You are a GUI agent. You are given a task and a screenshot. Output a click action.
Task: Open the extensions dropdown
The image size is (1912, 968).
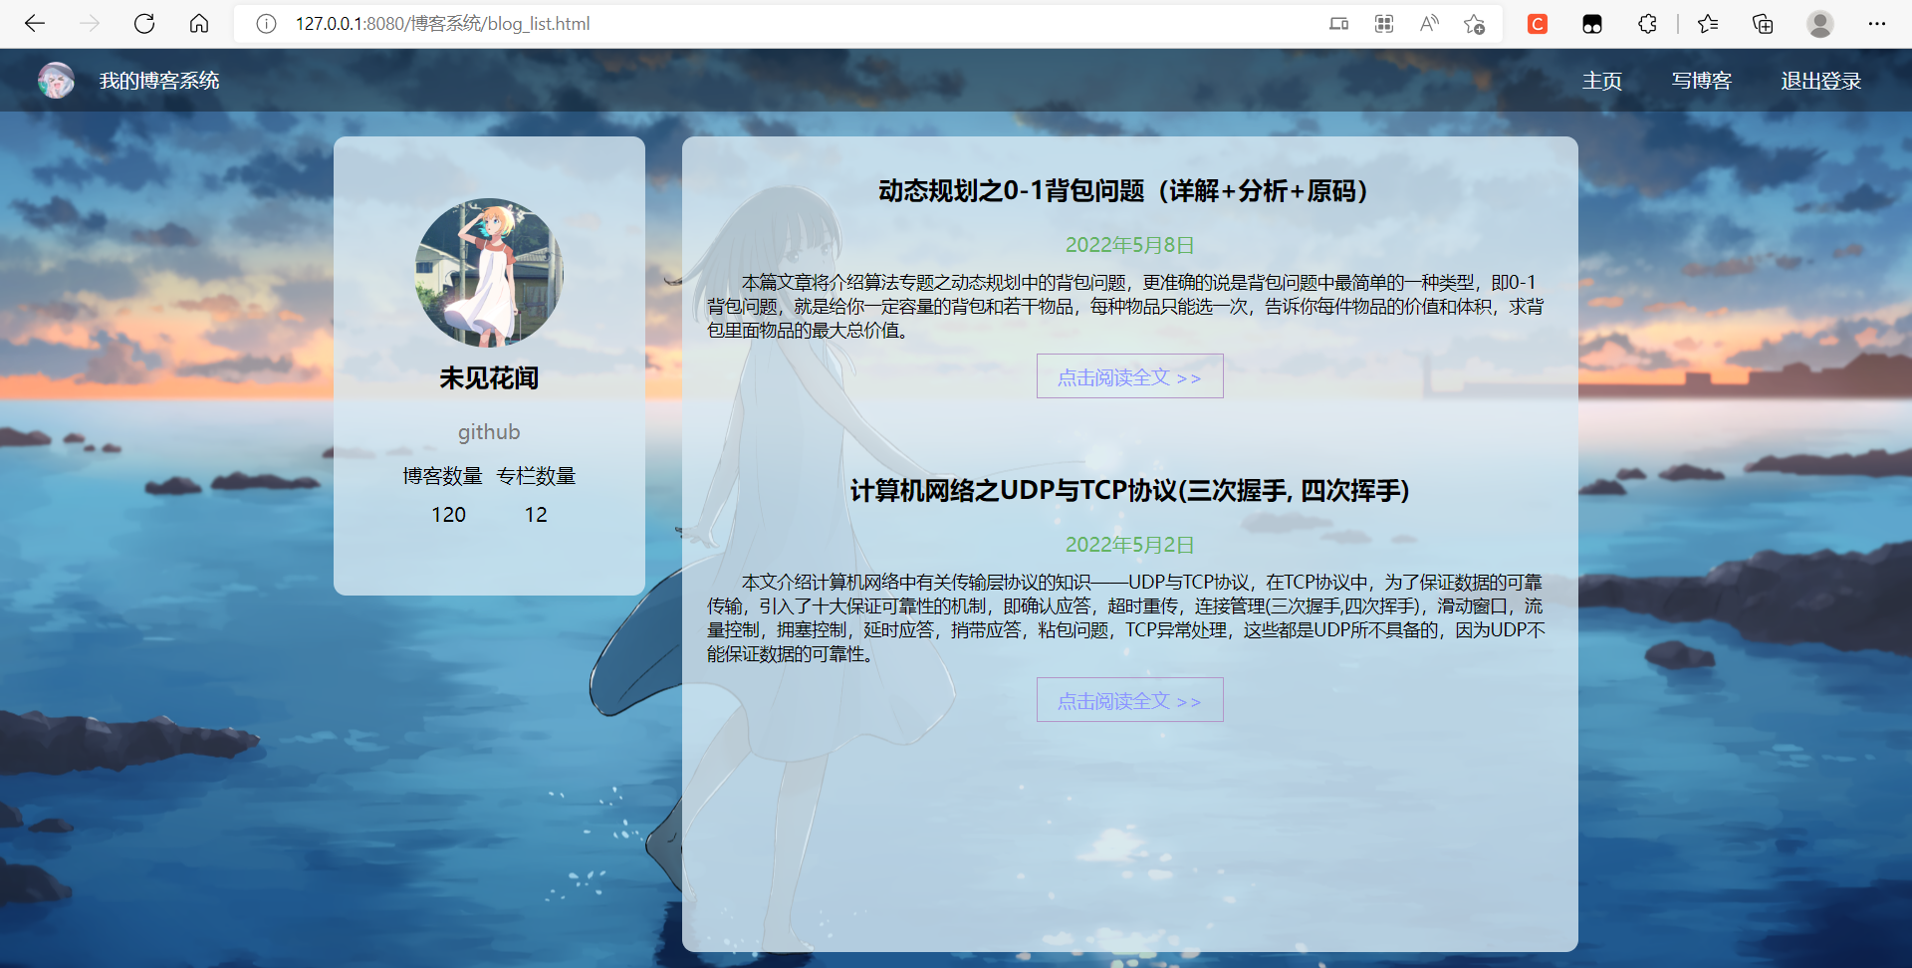pyautogui.click(x=1647, y=24)
